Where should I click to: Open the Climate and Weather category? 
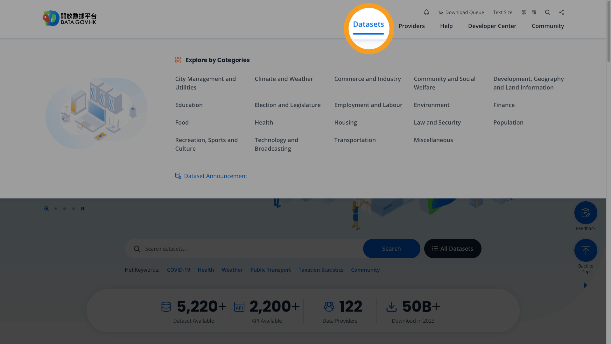click(x=284, y=79)
